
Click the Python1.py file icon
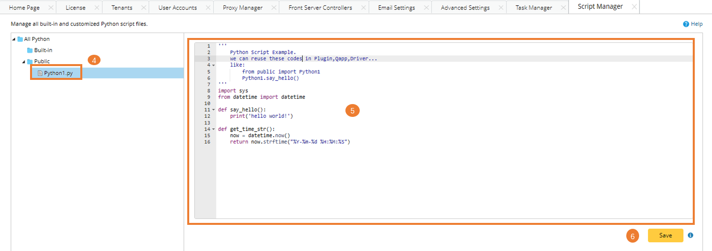pos(40,73)
